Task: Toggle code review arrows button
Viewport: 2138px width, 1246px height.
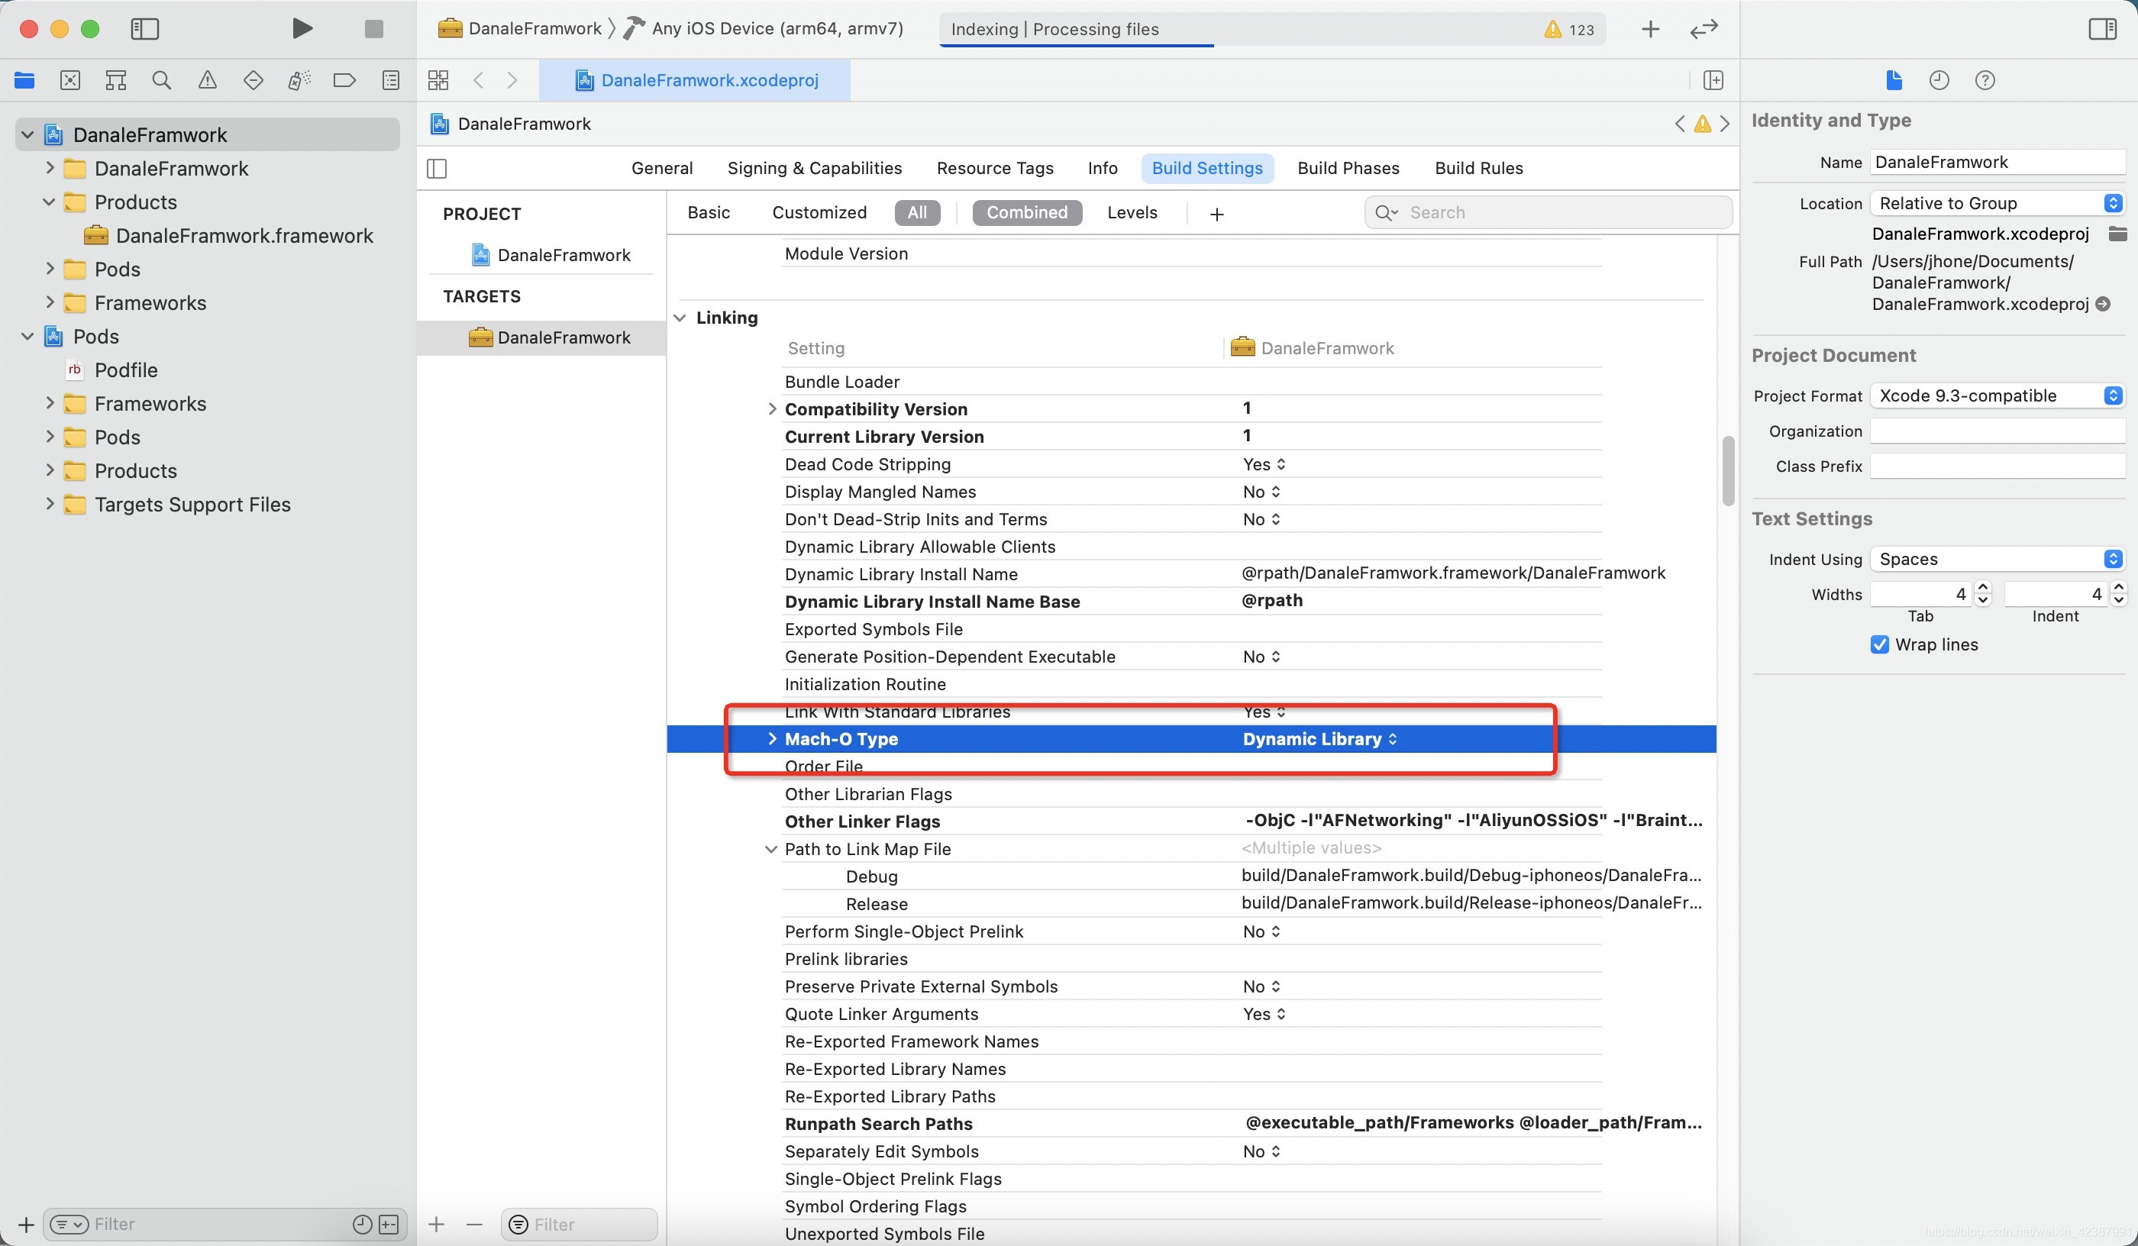Action: [x=1704, y=30]
